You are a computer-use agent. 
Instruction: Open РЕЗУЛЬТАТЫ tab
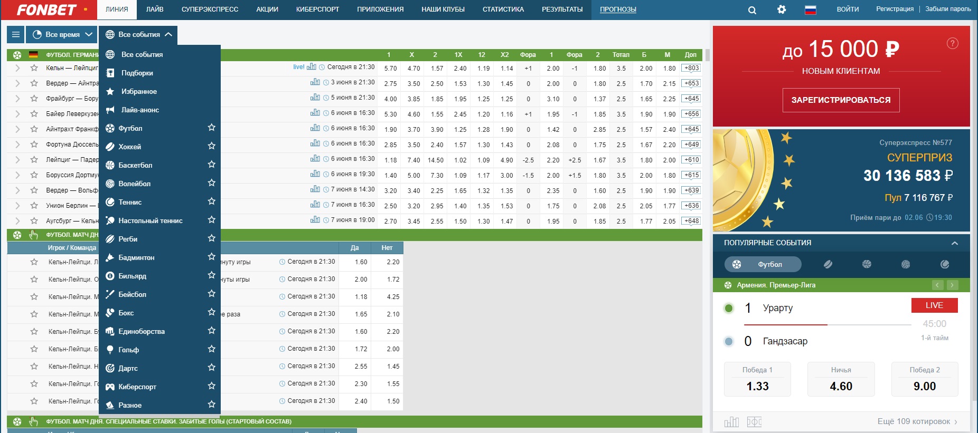click(x=562, y=9)
